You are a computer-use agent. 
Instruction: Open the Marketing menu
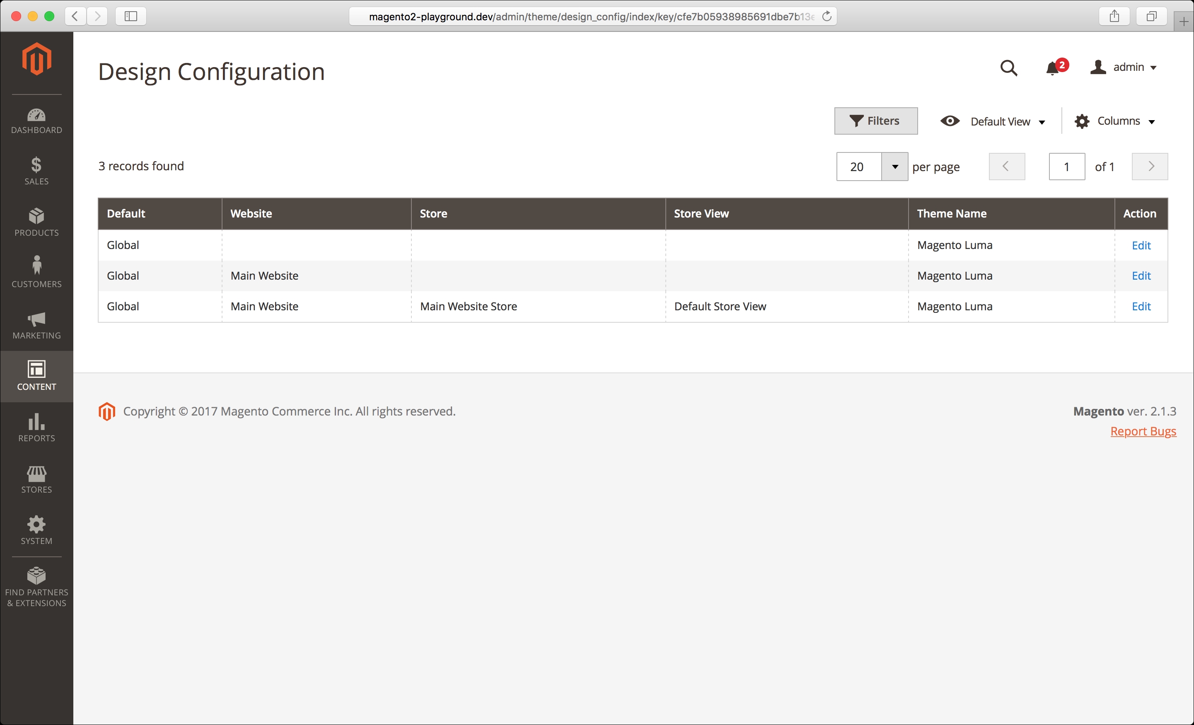pyautogui.click(x=36, y=326)
